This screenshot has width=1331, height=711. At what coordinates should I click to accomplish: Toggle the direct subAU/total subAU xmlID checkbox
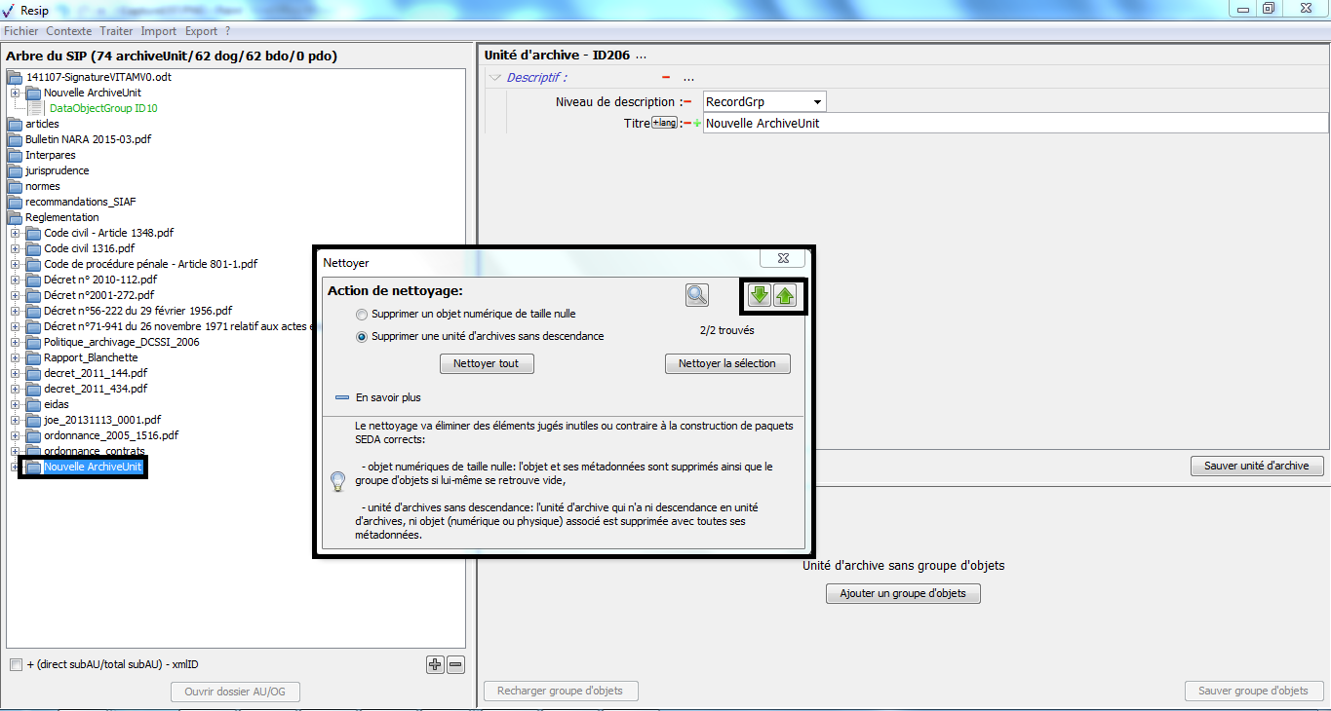pos(16,665)
